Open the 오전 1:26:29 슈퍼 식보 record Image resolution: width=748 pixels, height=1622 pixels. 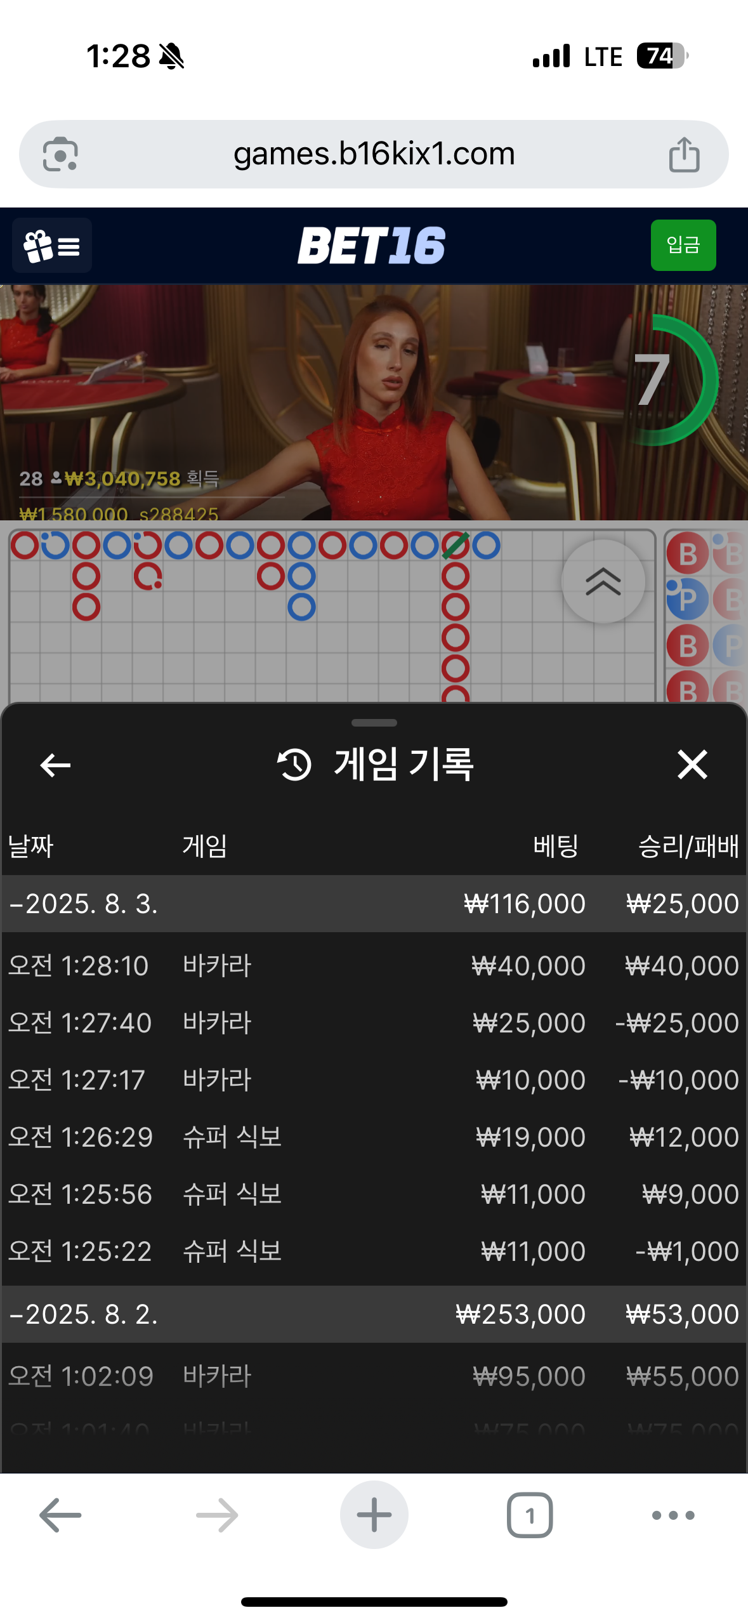[x=374, y=1137]
